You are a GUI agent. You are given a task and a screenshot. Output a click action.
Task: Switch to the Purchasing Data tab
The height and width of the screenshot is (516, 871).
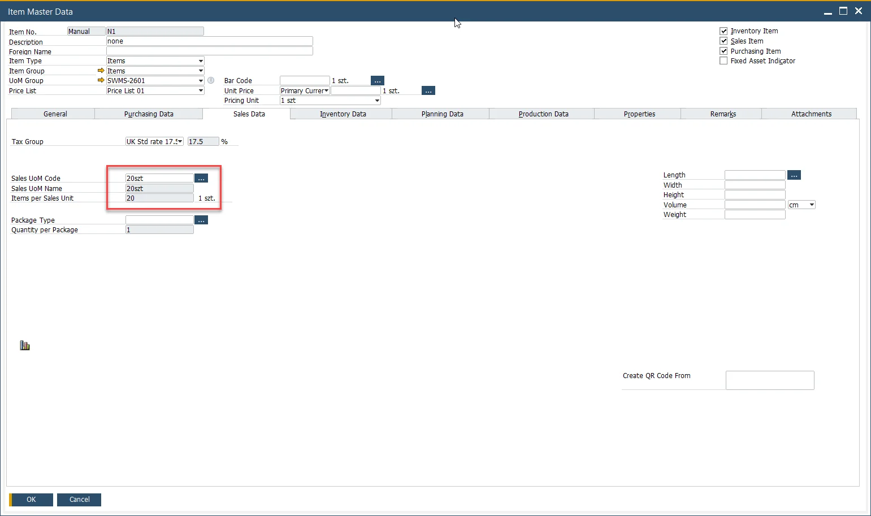(x=149, y=114)
